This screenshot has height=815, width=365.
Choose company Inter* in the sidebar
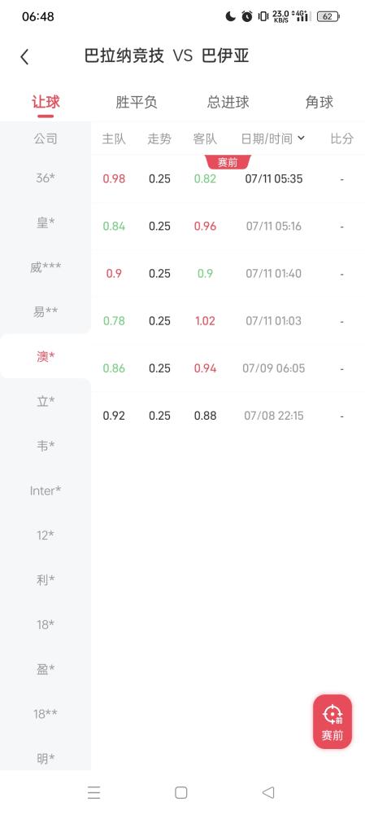[46, 490]
